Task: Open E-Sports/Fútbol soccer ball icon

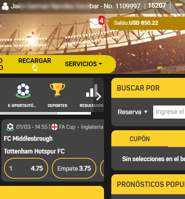Action: (23, 90)
